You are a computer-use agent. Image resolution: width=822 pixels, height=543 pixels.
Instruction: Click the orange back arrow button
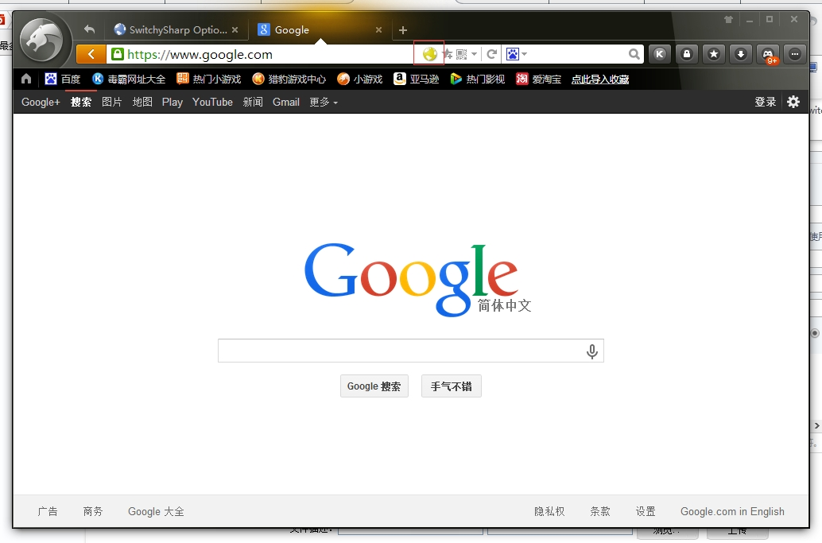tap(91, 54)
